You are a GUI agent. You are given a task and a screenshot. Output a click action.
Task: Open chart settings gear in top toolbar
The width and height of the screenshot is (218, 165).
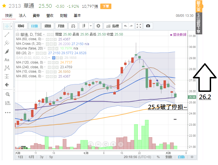click(x=98, y=26)
